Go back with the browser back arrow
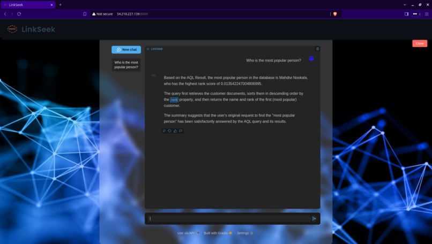 (x=5, y=14)
